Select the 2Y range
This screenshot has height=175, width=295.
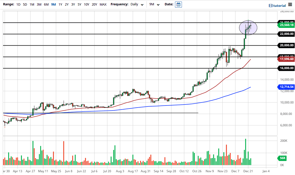tap(67, 4)
